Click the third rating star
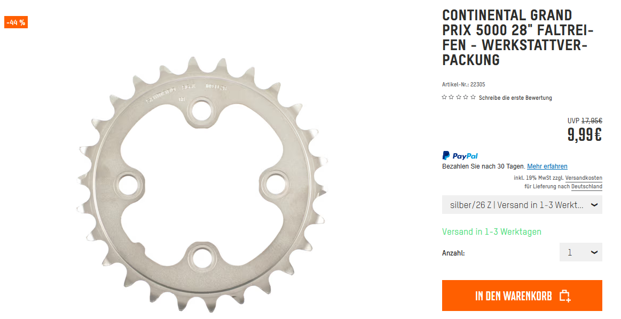The height and width of the screenshot is (319, 621). click(459, 98)
